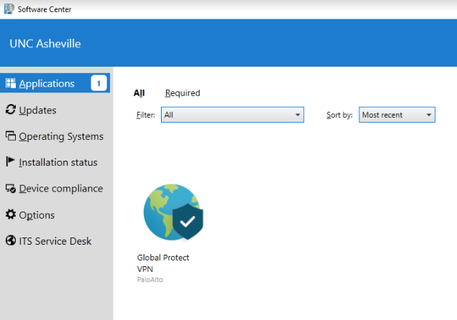This screenshot has height=320, width=457.
Task: Select the Global Protect VPN name text
Action: click(x=163, y=263)
